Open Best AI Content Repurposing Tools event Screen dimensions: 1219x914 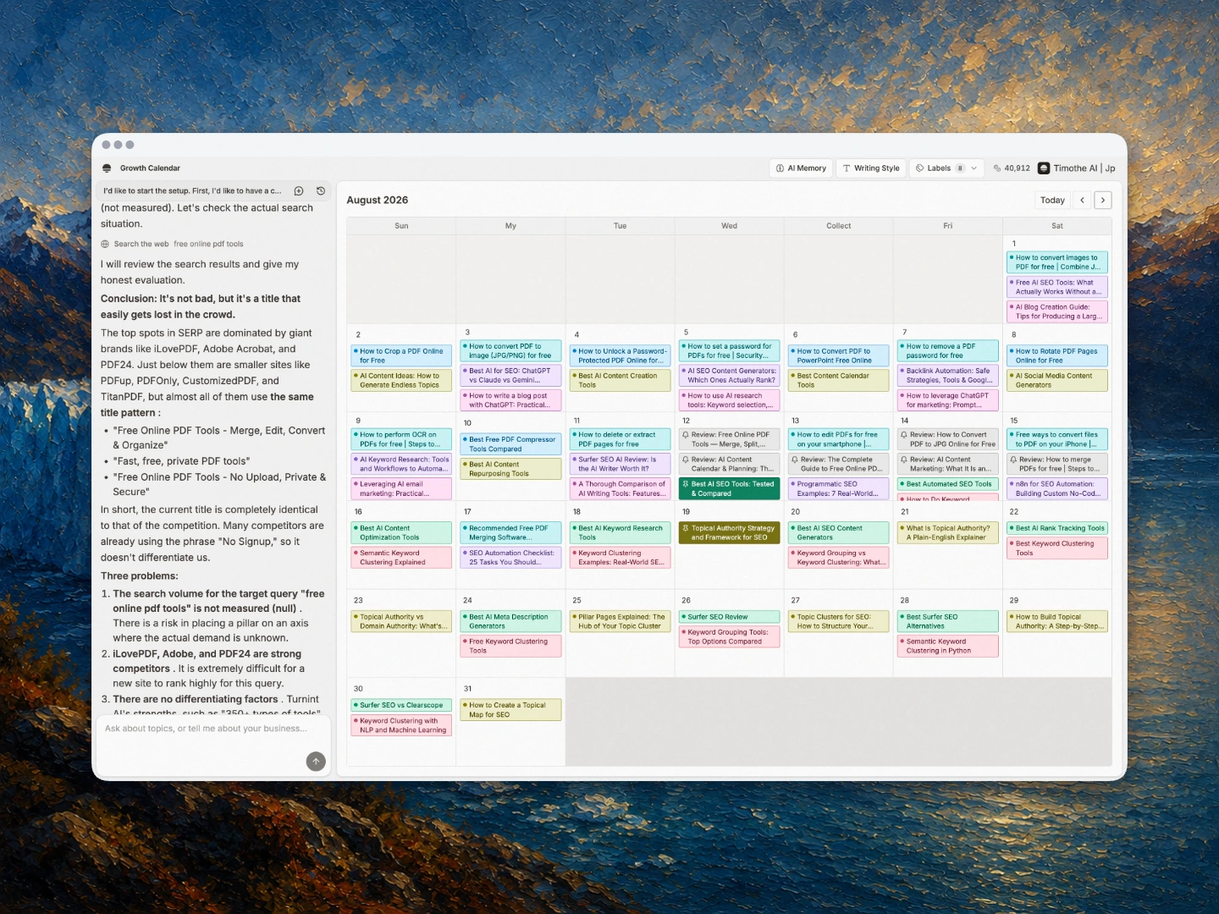[510, 469]
